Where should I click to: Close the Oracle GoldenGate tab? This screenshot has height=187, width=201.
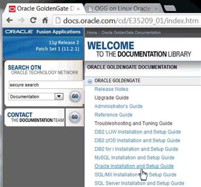78,9
